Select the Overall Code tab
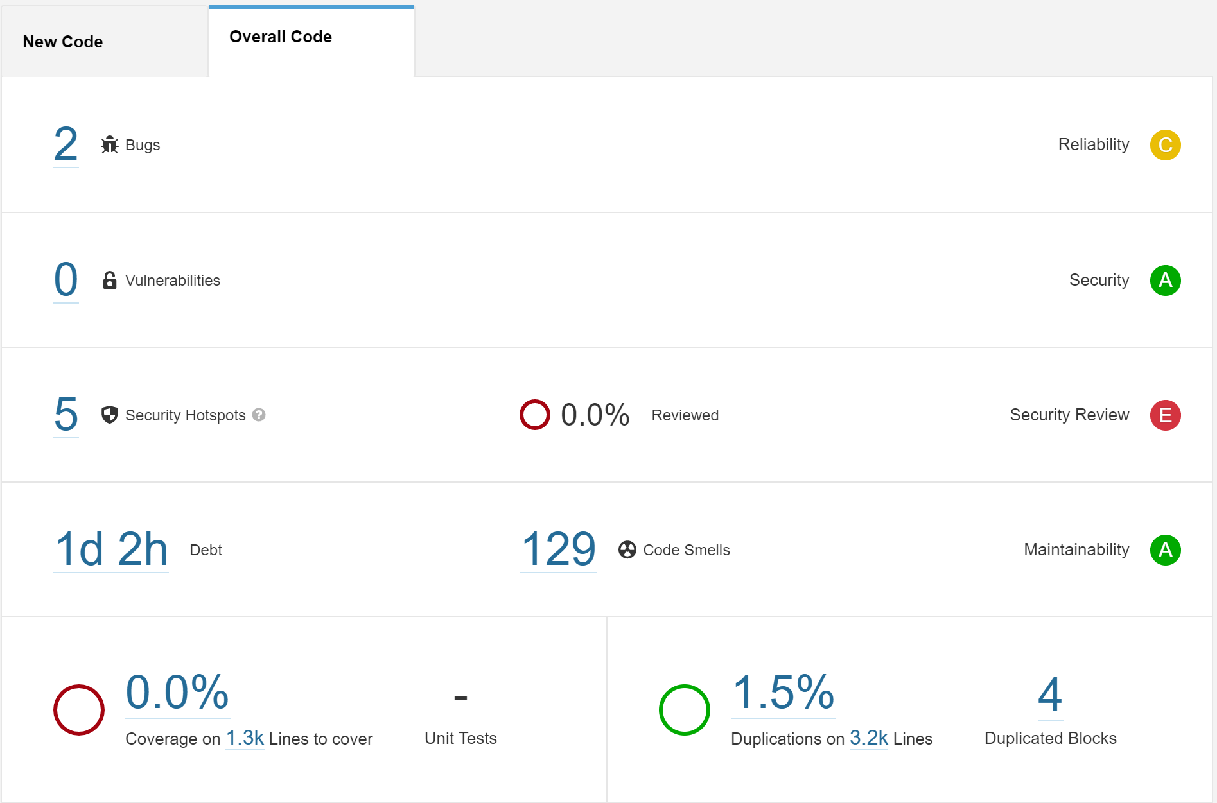The image size is (1217, 803). tap(280, 37)
